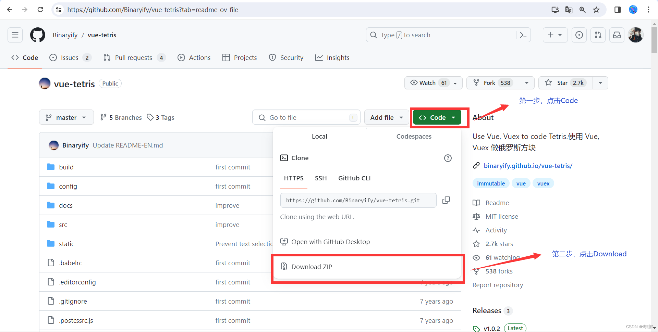Open the user profile avatar menu
The height and width of the screenshot is (332, 658).
coord(636,35)
